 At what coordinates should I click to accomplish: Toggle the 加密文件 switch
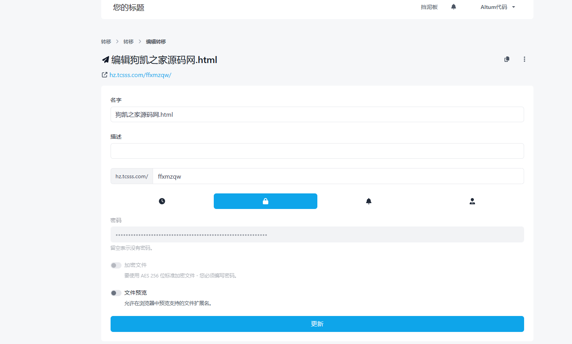click(x=116, y=265)
